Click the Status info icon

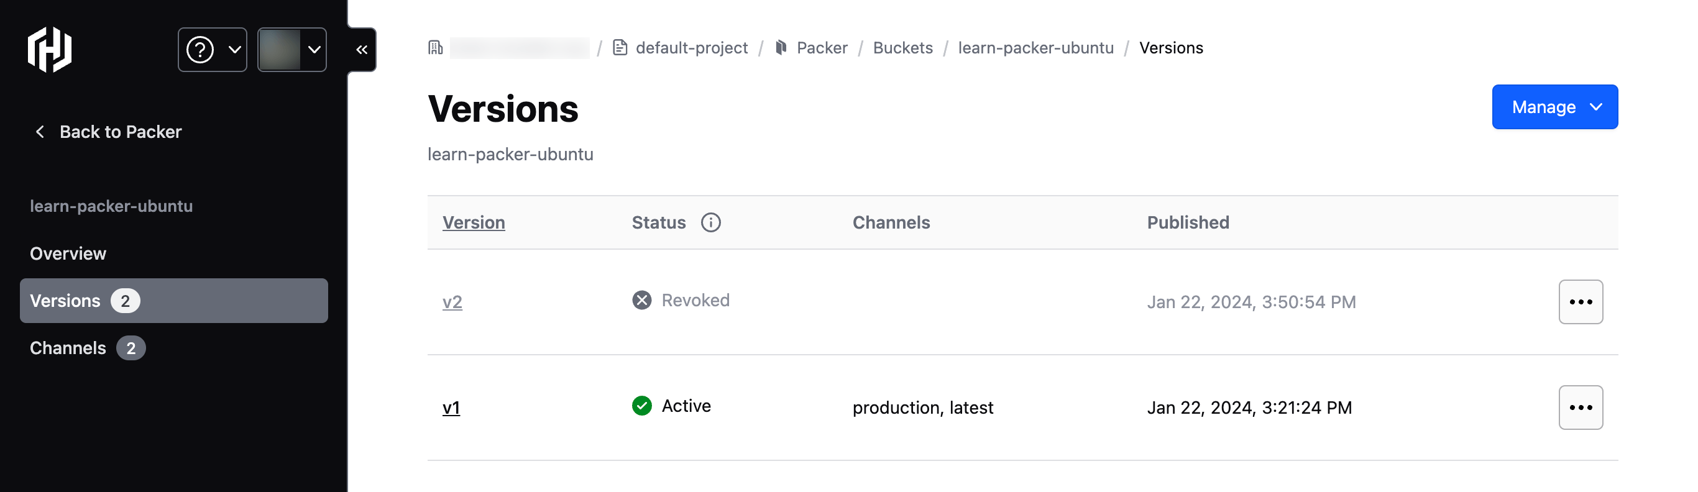click(710, 222)
